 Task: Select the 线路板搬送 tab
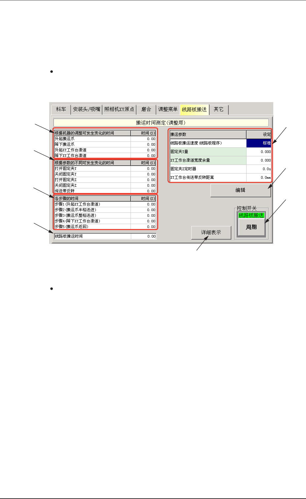[194, 109]
